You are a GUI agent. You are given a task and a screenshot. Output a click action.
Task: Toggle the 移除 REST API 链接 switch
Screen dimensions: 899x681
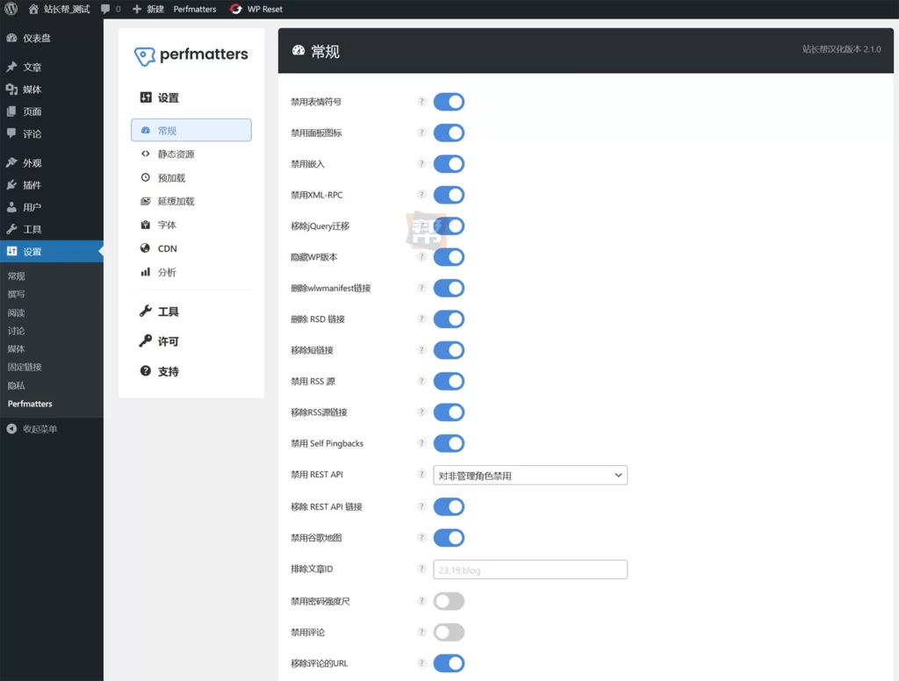click(x=449, y=506)
